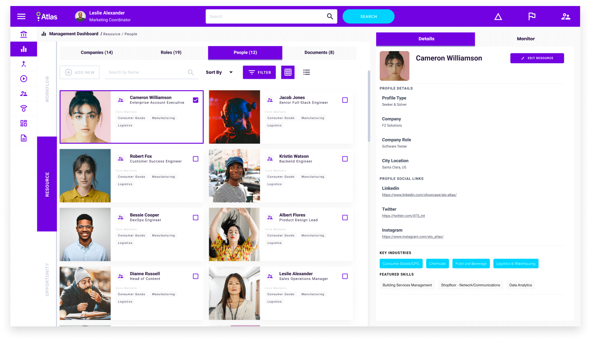The image size is (591, 341).
Task: Click the bank building sidebar icon
Action: pos(24,34)
